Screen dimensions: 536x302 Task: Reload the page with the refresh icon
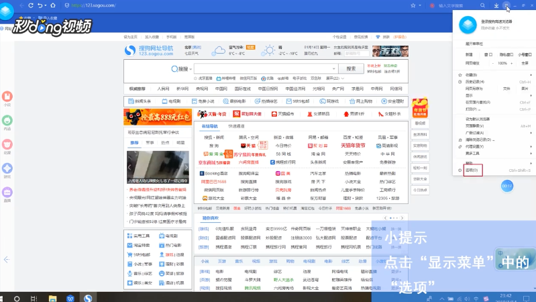coord(31,5)
